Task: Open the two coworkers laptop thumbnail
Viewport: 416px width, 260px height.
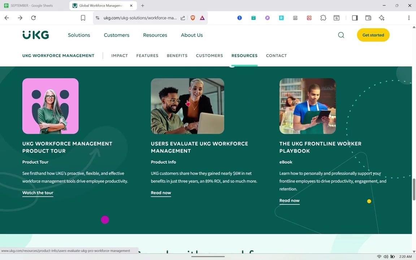Action: [187, 106]
